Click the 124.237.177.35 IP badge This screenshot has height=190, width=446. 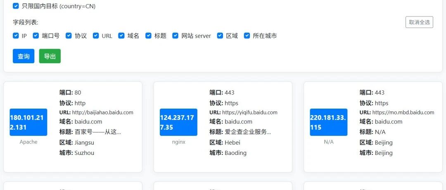point(179,122)
